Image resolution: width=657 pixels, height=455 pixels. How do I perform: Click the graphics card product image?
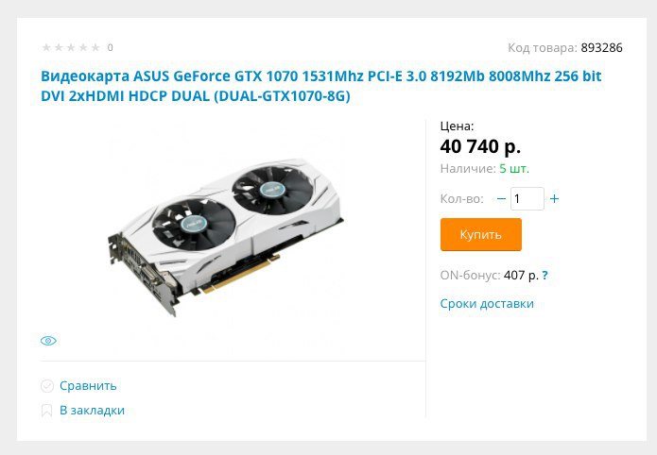click(x=225, y=237)
